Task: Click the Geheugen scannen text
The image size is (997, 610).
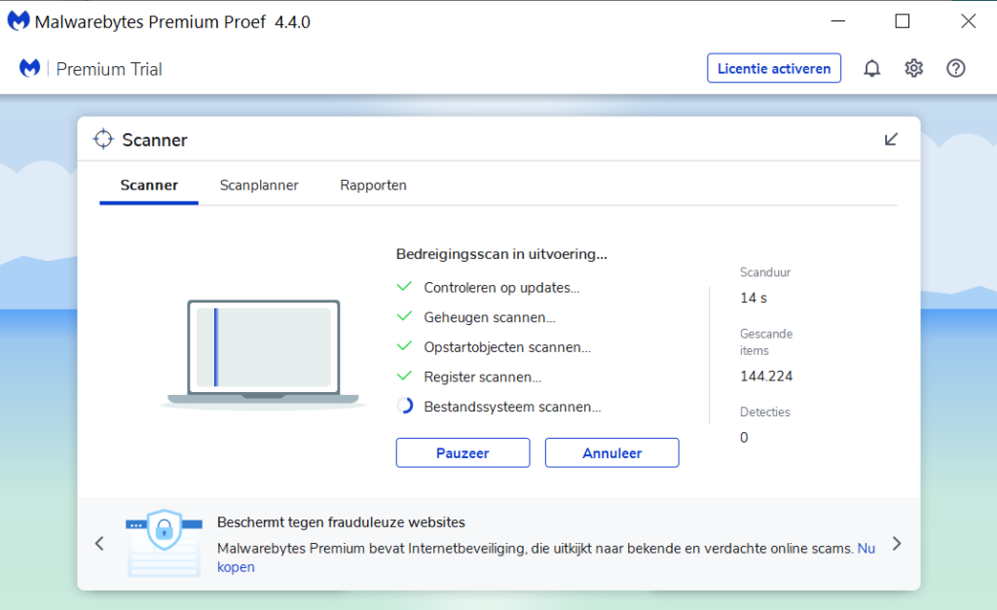Action: tap(490, 317)
